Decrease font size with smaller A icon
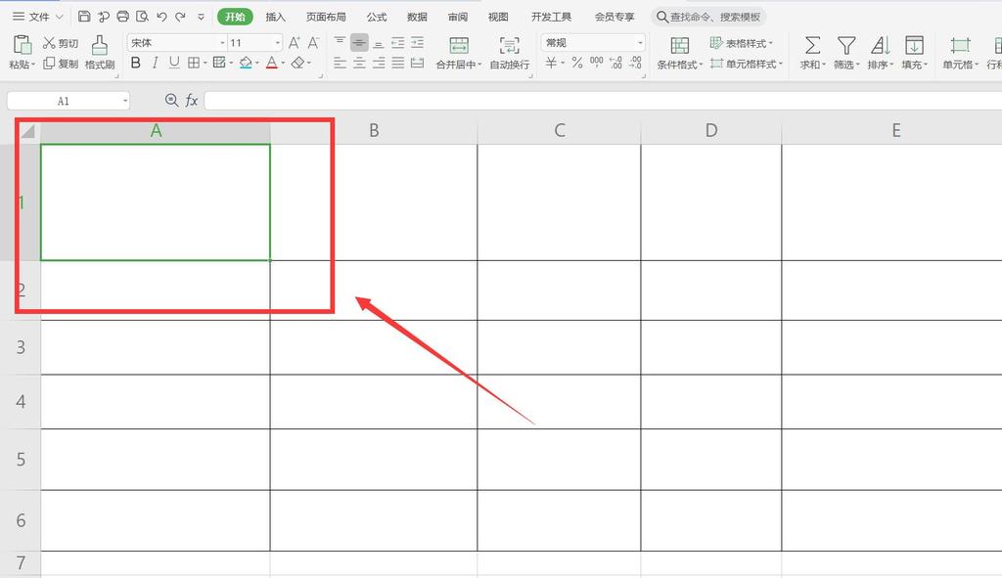Viewport: 1002px width, 578px height. pos(313,42)
